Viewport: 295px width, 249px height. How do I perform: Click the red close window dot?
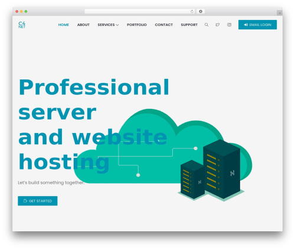pyautogui.click(x=17, y=12)
